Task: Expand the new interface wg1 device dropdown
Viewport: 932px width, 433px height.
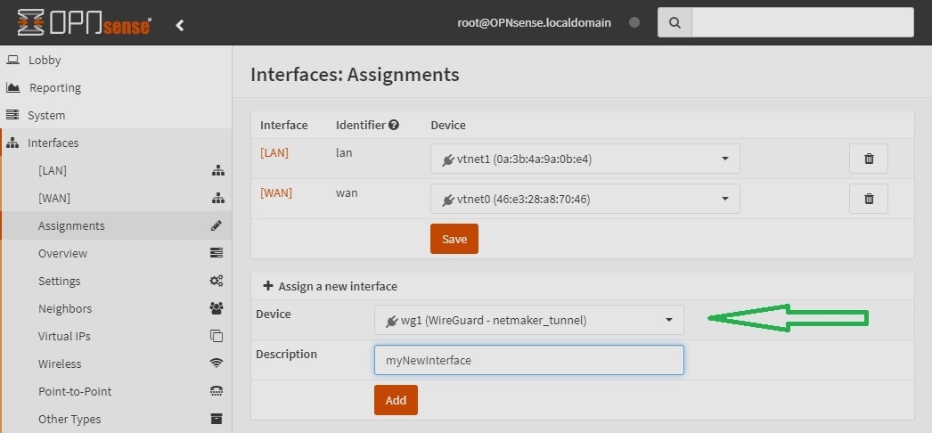Action: pyautogui.click(x=529, y=321)
